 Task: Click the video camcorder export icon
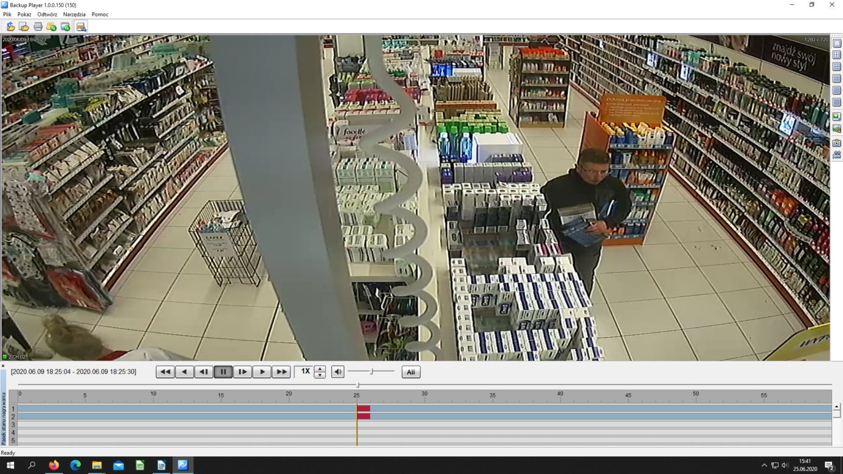point(837,155)
